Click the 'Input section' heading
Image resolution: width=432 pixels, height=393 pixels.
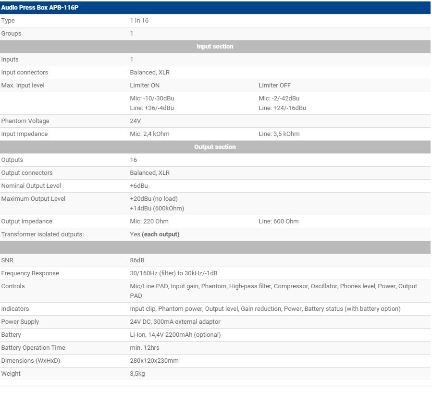point(215,47)
